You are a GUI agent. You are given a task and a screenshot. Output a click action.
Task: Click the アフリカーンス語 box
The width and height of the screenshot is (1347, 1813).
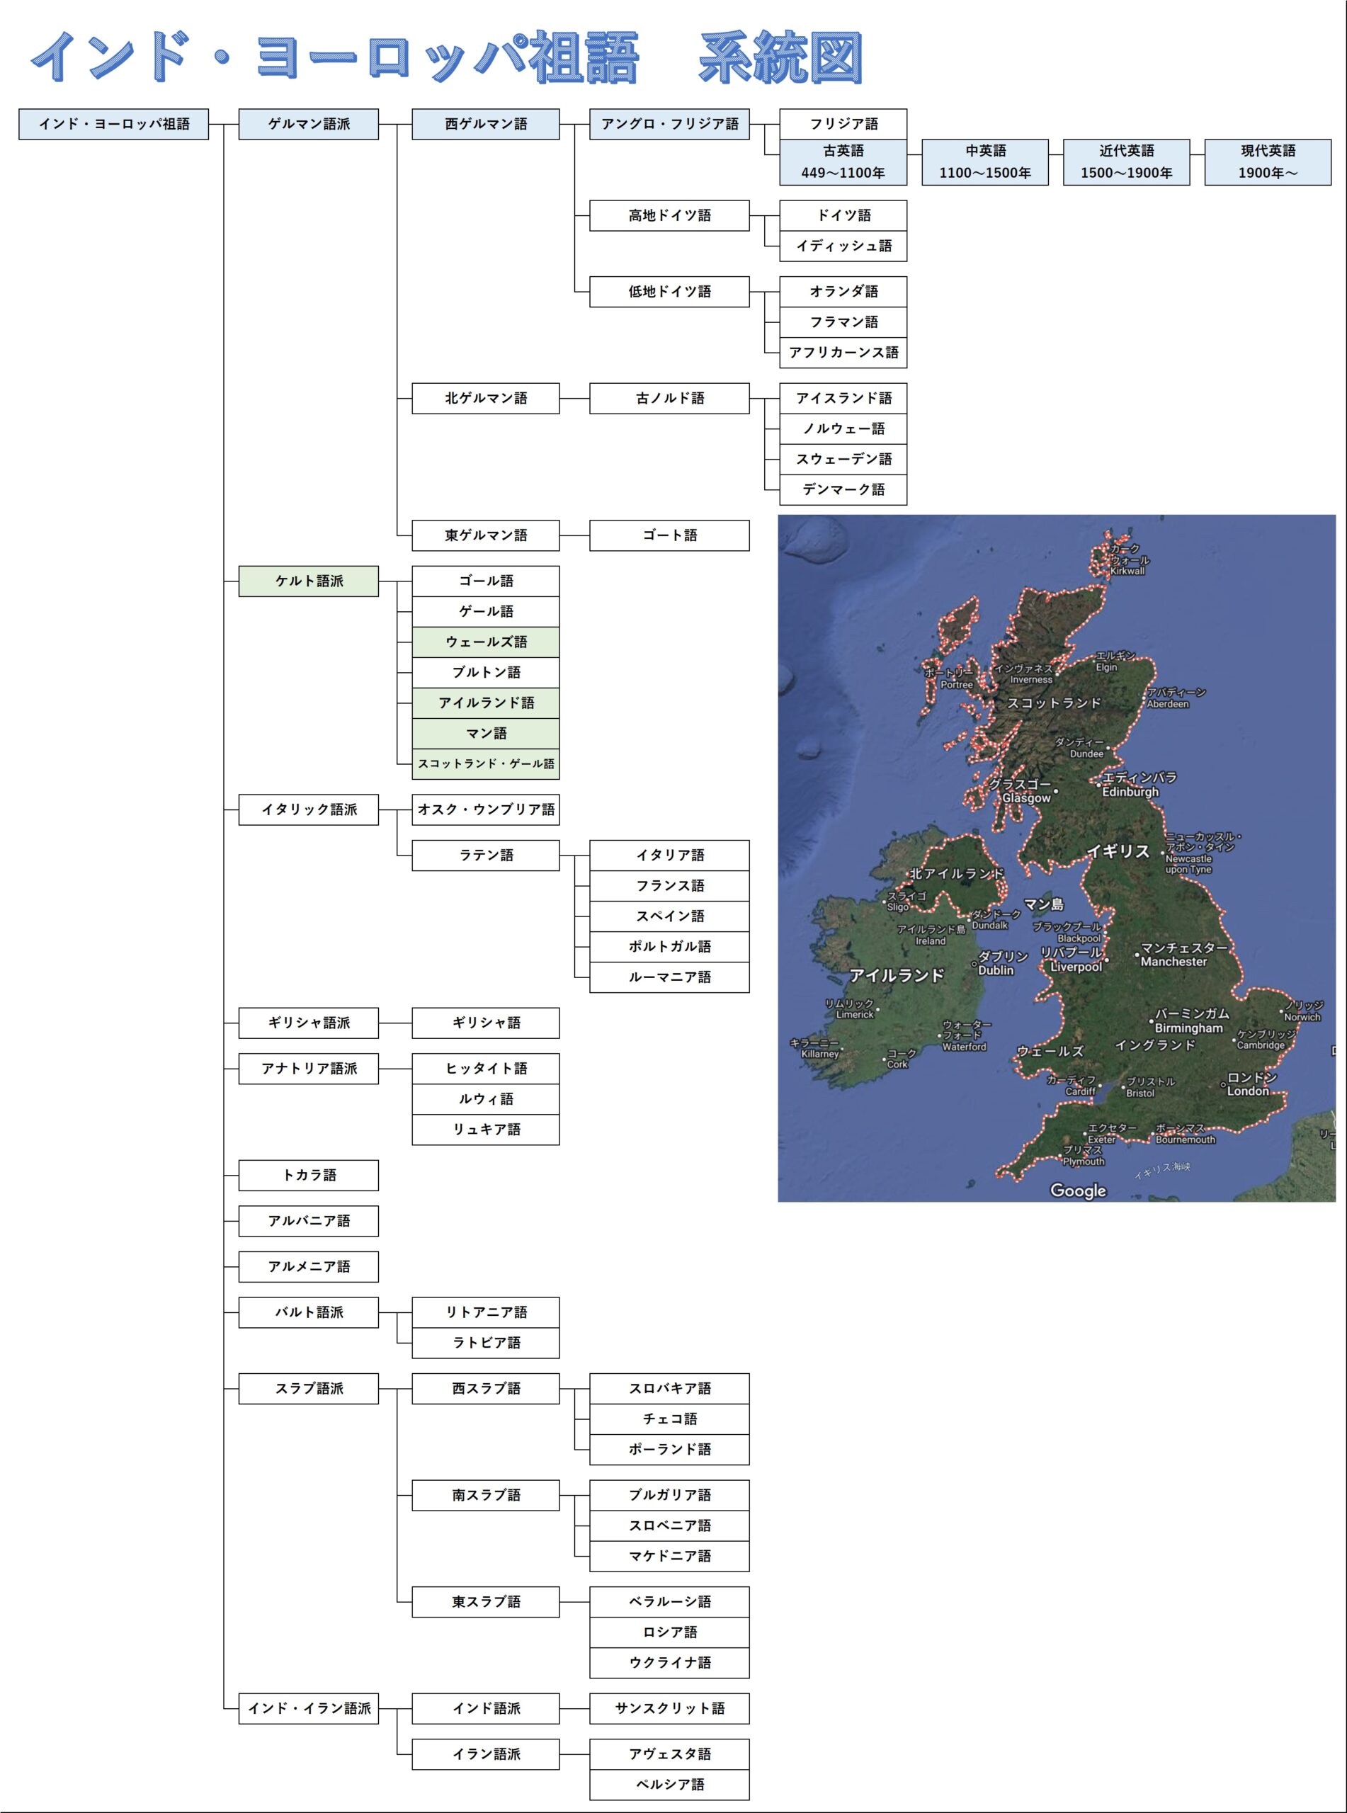point(843,352)
